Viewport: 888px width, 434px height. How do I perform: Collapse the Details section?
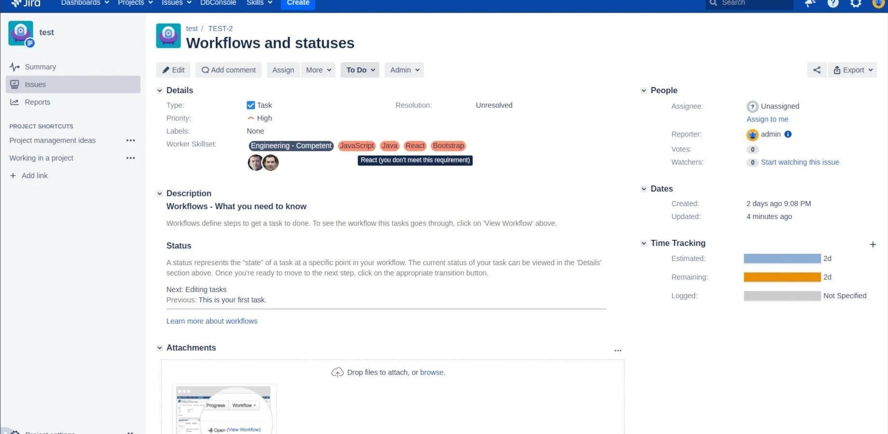(x=160, y=91)
